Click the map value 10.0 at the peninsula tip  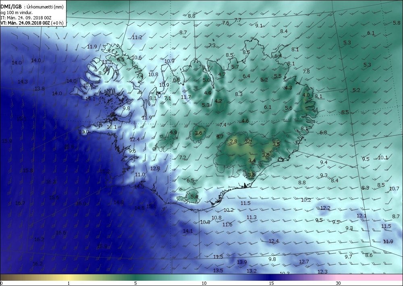coord(84,132)
